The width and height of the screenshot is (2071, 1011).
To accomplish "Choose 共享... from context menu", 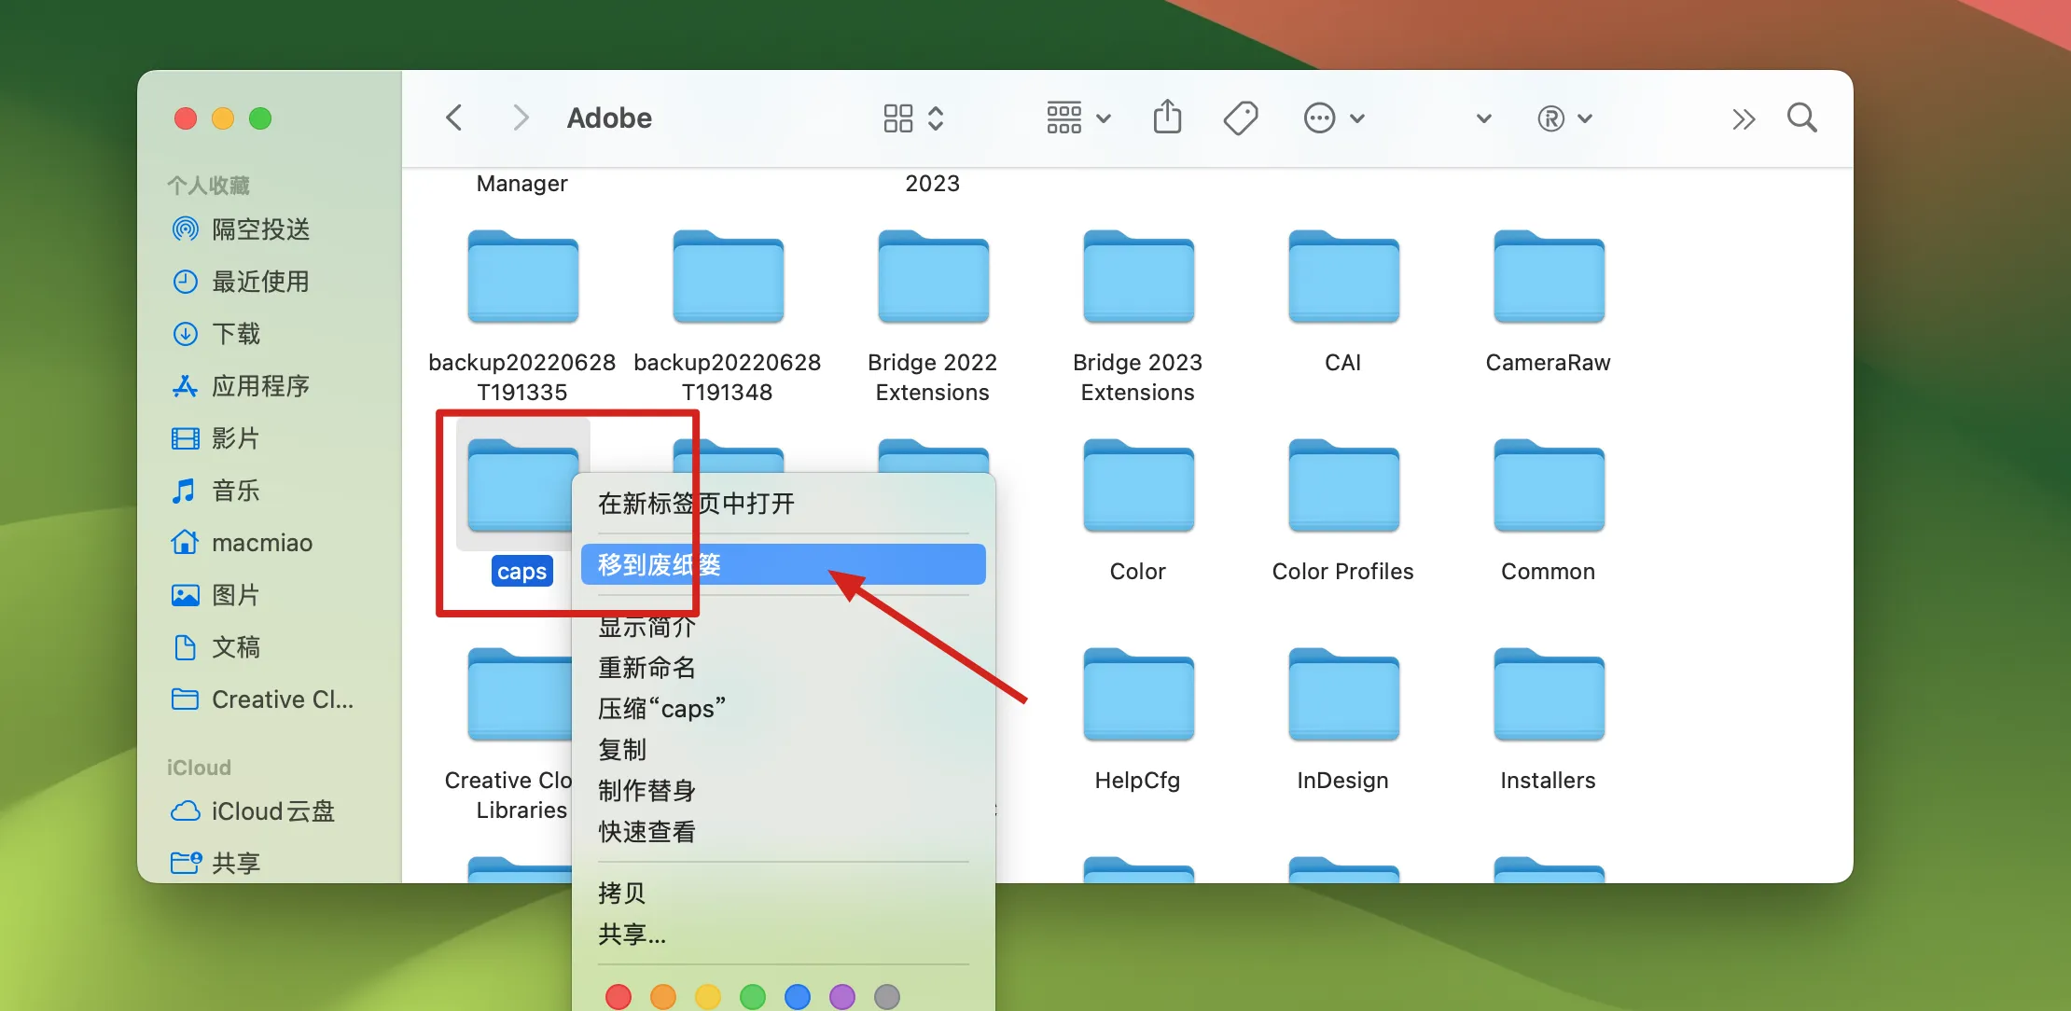I will click(784, 935).
